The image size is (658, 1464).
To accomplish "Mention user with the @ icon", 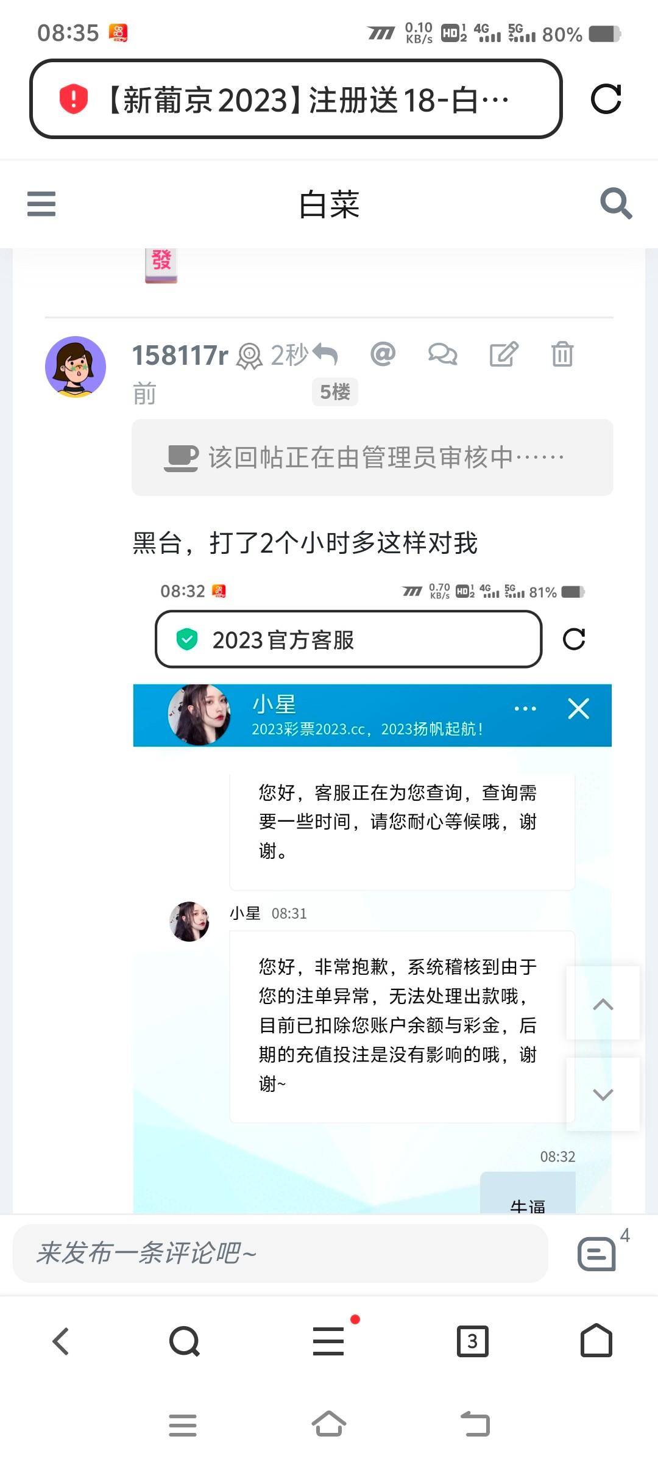I will pos(383,354).
